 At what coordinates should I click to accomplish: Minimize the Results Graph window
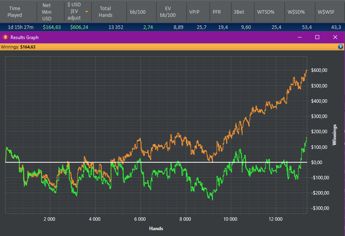click(299, 37)
